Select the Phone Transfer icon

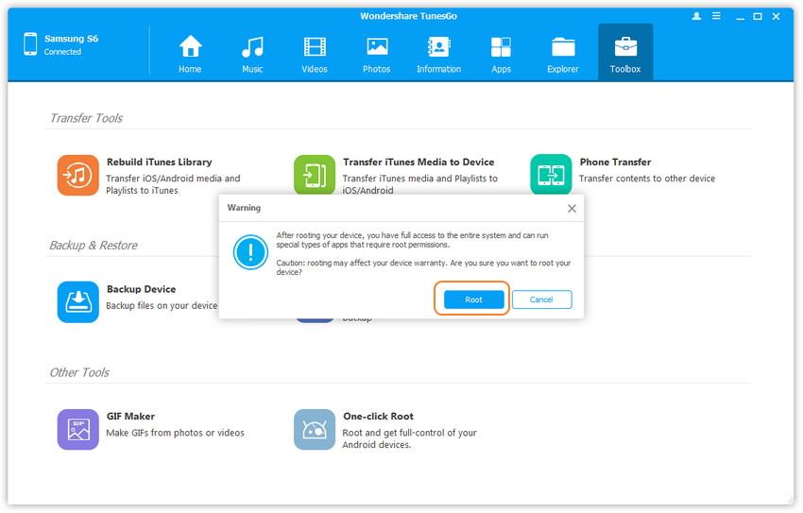pos(550,175)
